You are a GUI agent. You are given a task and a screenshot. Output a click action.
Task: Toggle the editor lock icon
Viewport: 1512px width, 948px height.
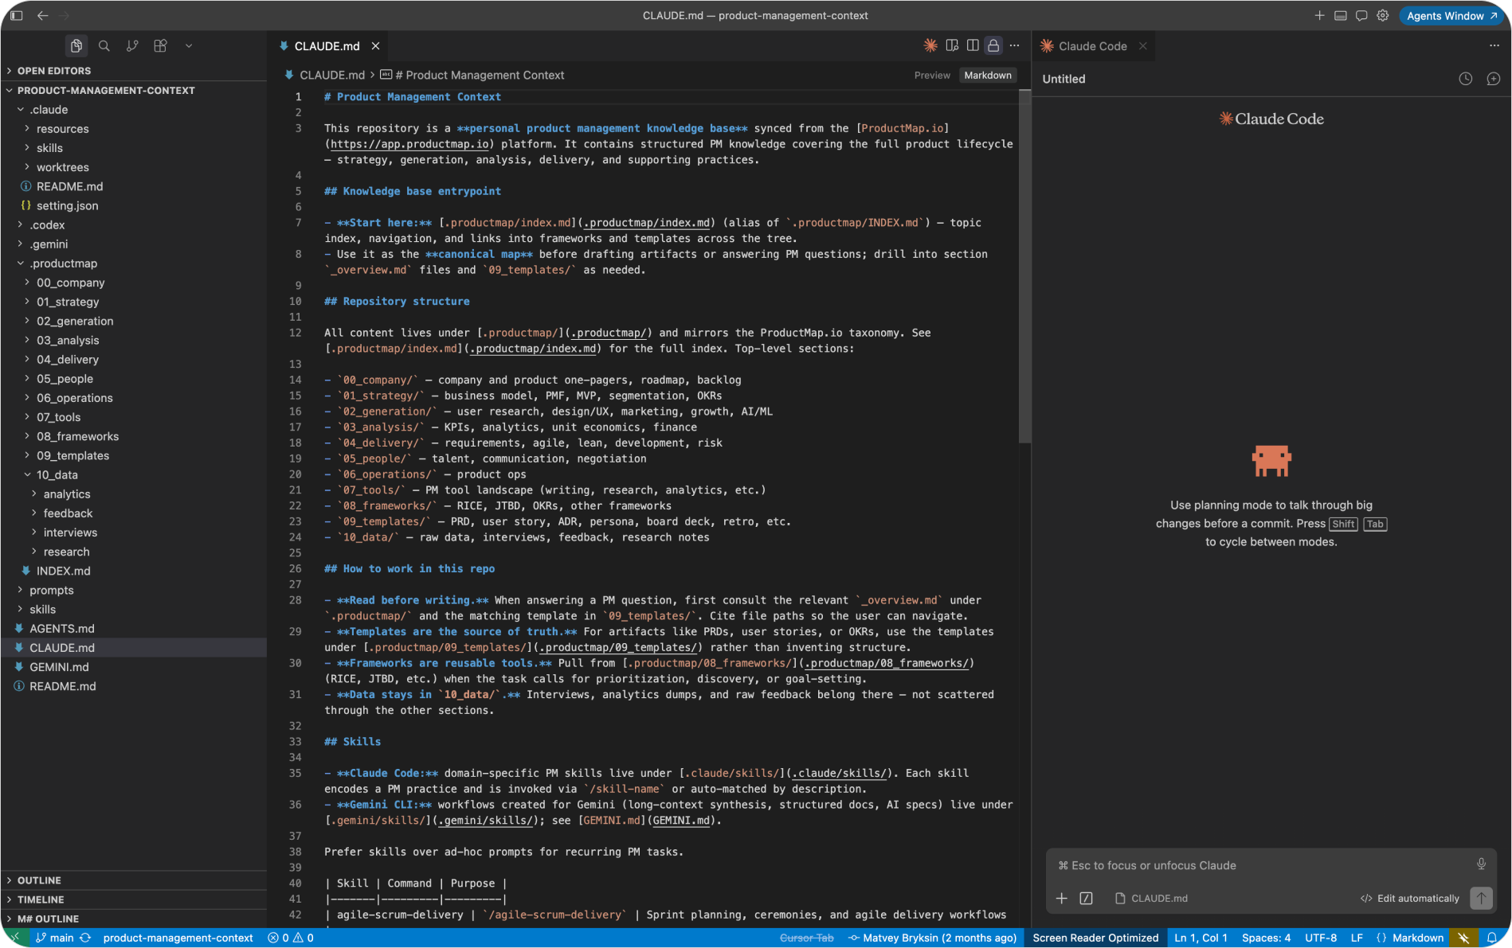[x=993, y=45]
